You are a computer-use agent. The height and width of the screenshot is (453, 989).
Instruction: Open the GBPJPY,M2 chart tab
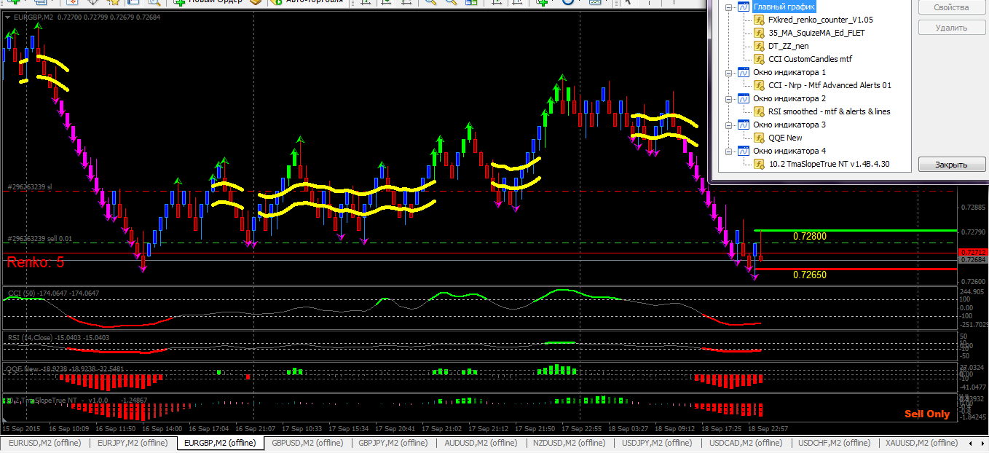[393, 443]
